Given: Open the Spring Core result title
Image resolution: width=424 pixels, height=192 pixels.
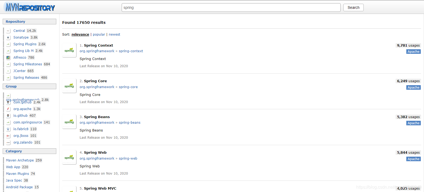Looking at the screenshot, I should (x=95, y=81).
